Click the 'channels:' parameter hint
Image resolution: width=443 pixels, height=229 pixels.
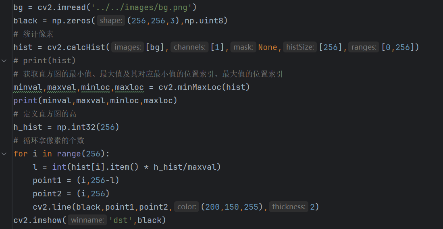(x=189, y=47)
